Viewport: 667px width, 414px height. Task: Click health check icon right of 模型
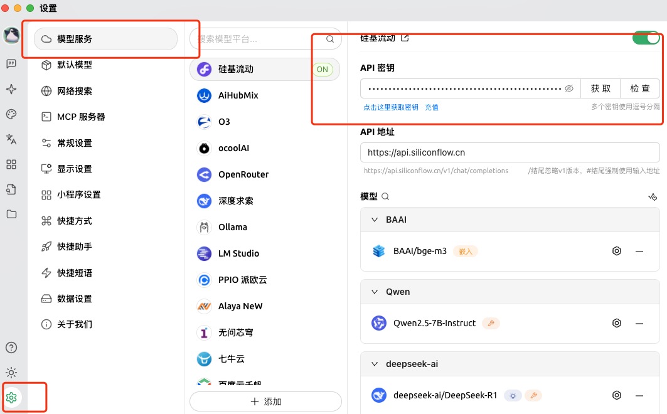tap(653, 196)
